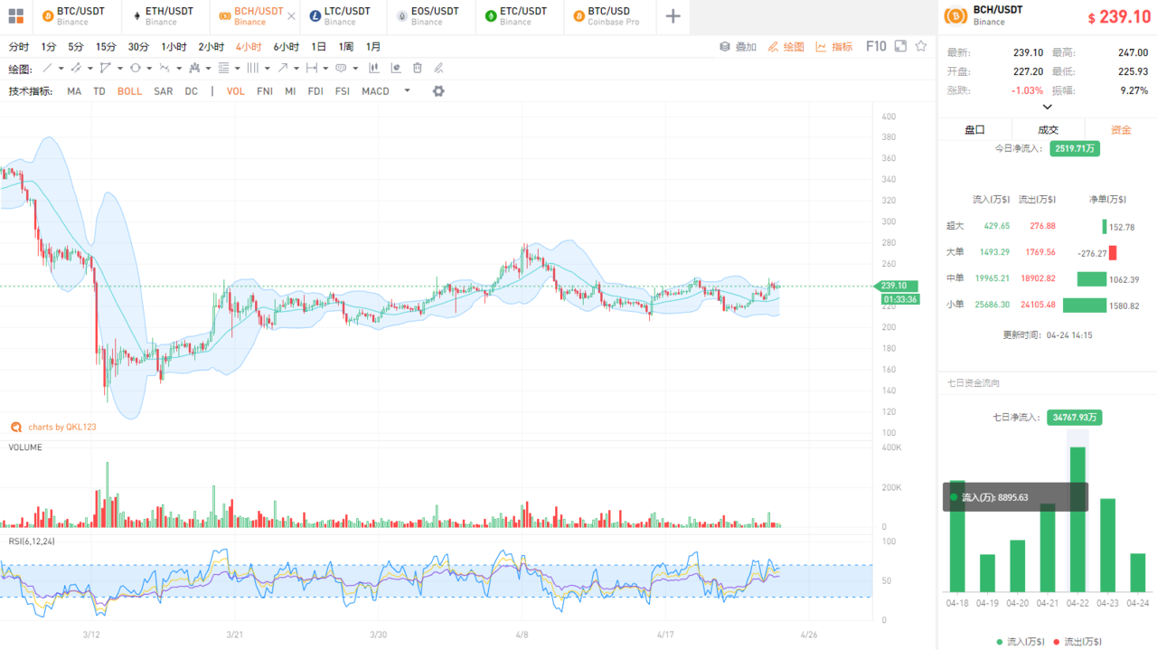Toggle the VOL sub-indicator off
This screenshot has width=1157, height=650.
pyautogui.click(x=236, y=91)
